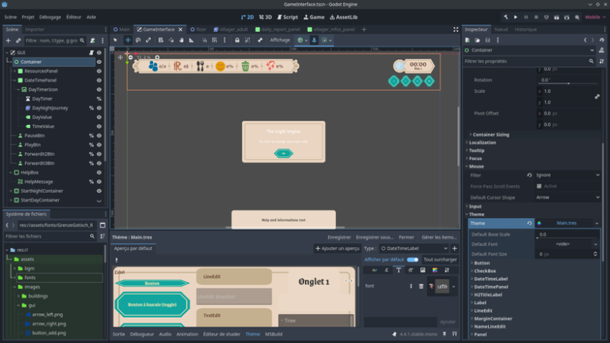Click the link scale ratio chain icon

(597, 97)
